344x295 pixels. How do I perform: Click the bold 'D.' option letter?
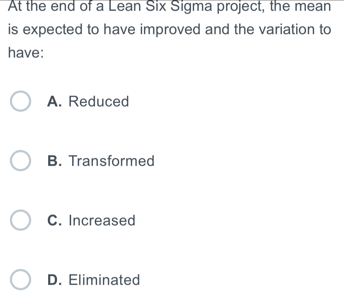[55, 280]
